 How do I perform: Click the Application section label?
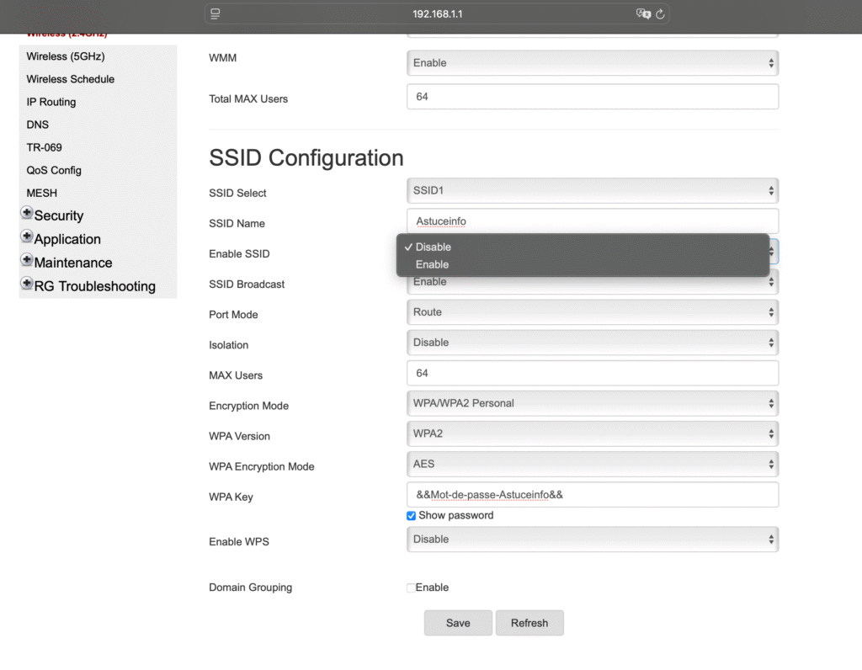[x=67, y=239]
